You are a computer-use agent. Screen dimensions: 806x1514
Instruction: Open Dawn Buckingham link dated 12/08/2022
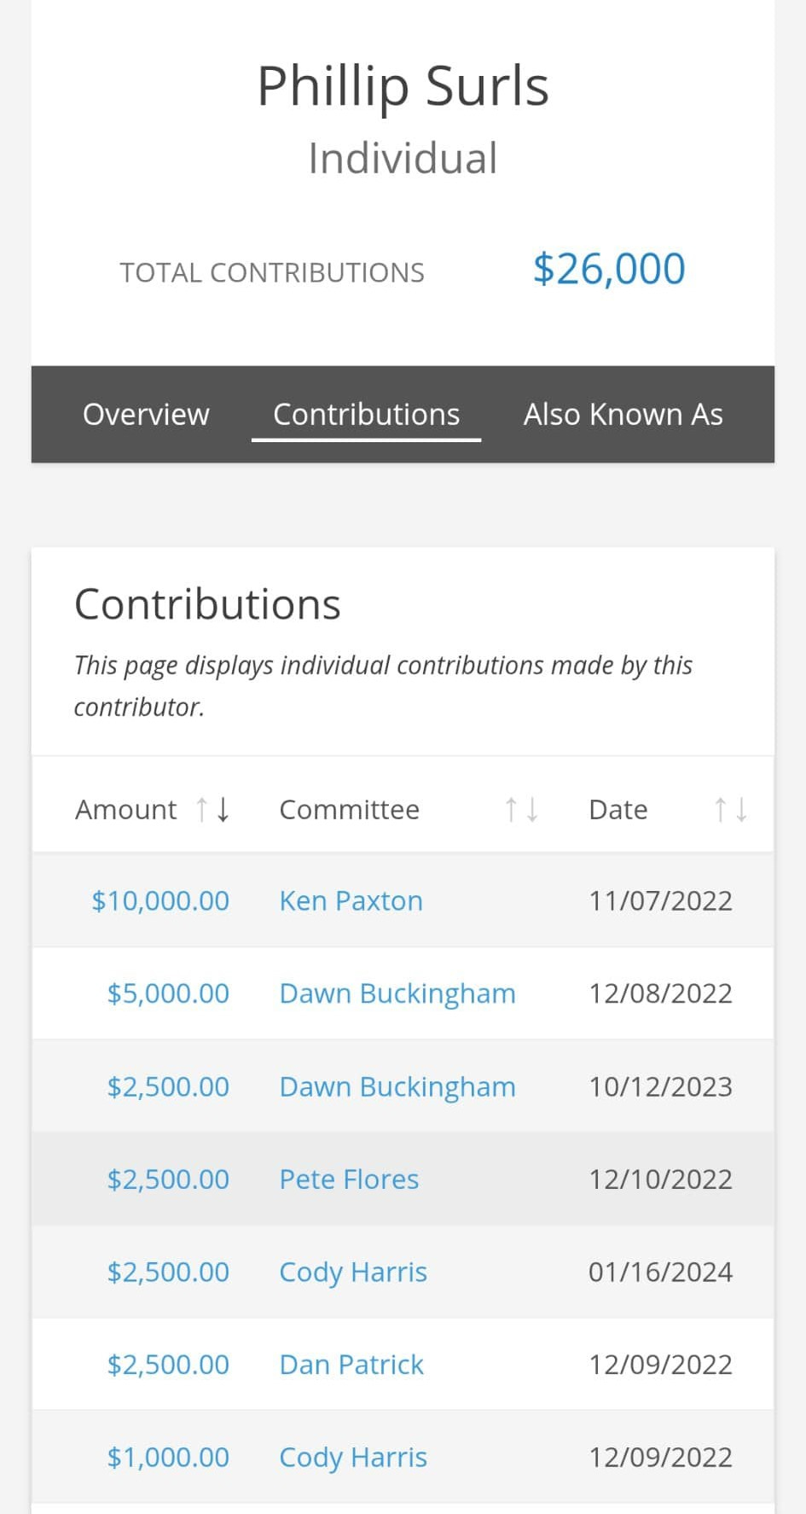coord(397,993)
